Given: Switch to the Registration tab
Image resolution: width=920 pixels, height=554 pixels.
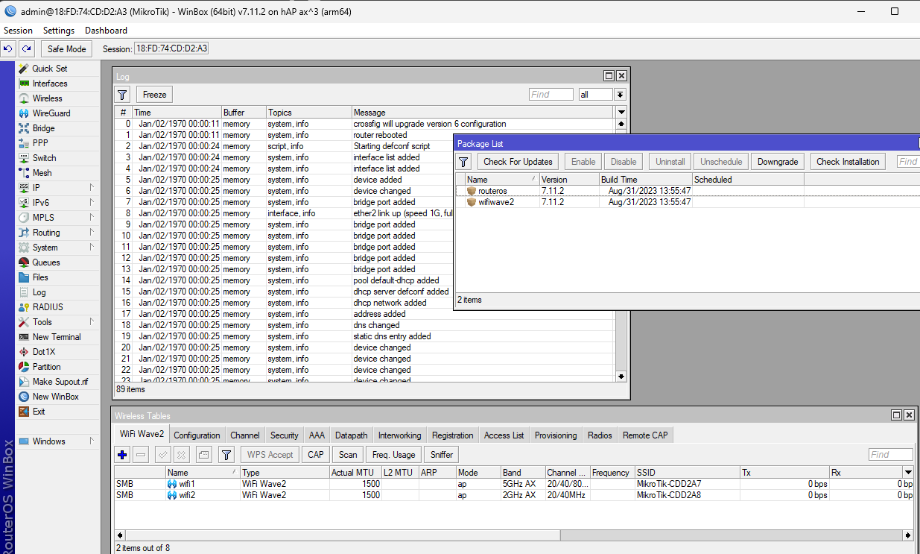Looking at the screenshot, I should click(452, 435).
